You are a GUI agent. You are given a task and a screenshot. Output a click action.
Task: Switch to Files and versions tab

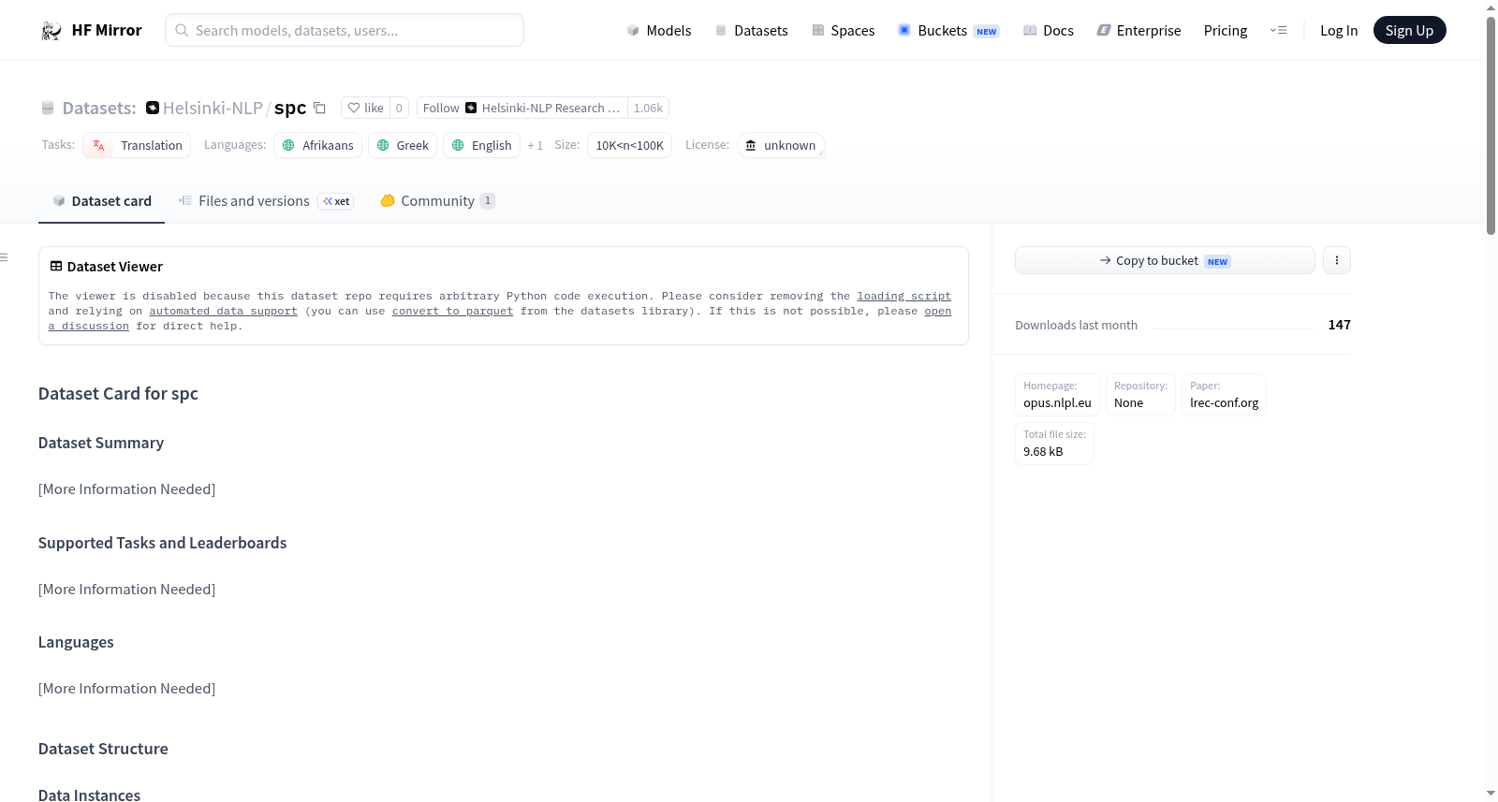tap(266, 200)
